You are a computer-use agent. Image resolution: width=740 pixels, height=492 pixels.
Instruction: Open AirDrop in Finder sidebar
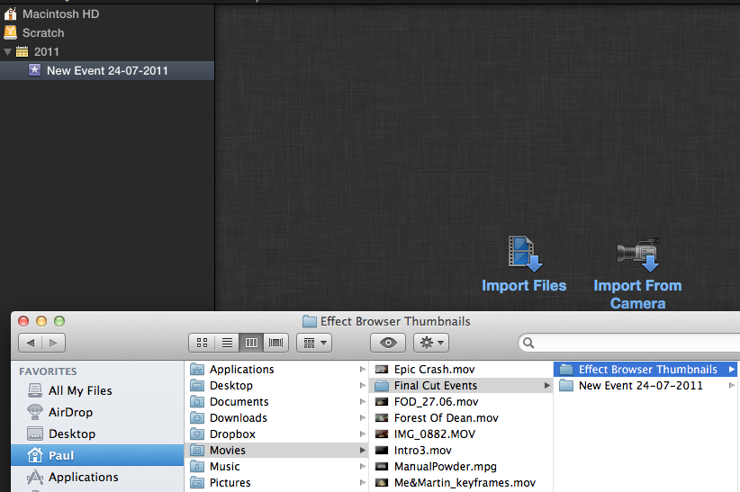pos(97,412)
